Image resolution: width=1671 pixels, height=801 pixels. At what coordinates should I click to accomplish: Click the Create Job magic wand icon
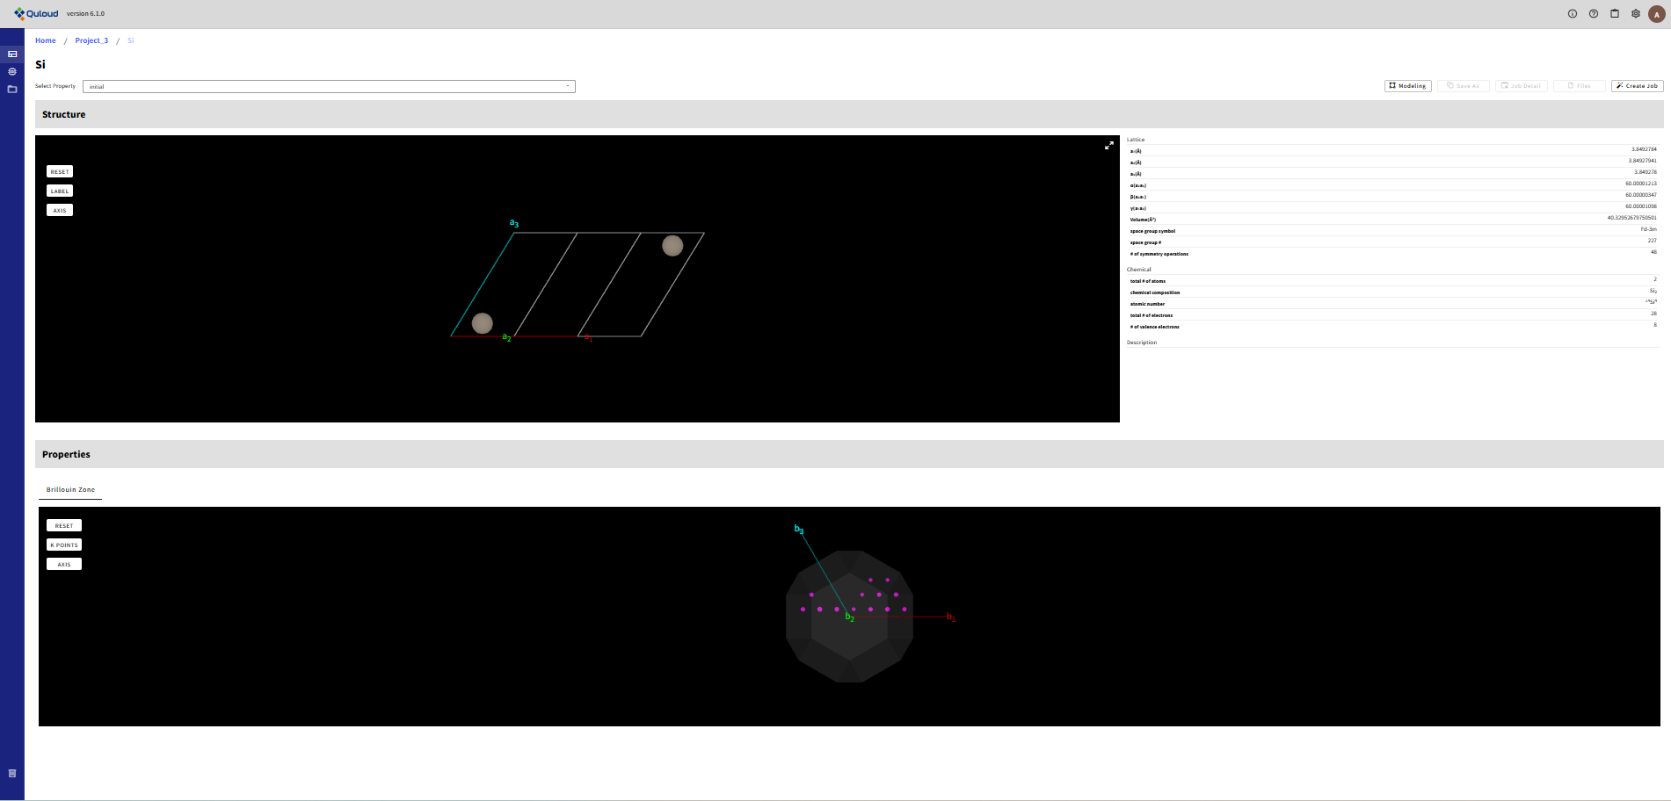1619,85
